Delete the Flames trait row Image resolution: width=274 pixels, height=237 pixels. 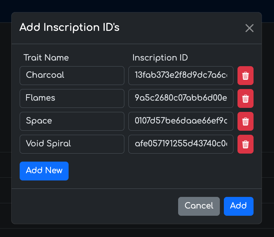245,99
